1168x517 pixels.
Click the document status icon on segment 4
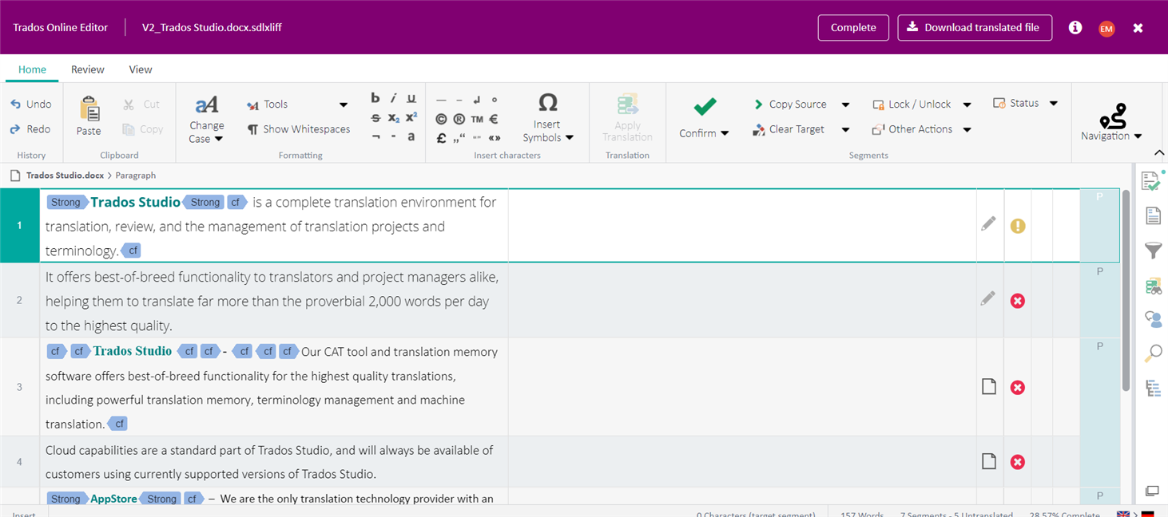pos(989,461)
